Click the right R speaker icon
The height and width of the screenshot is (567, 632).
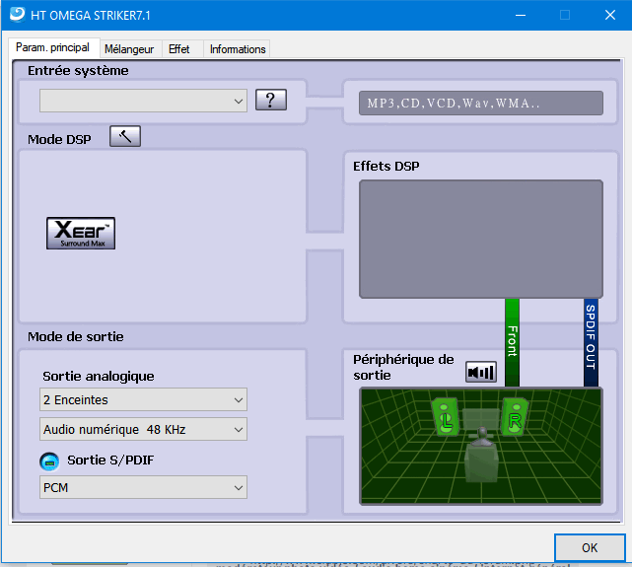tap(515, 417)
